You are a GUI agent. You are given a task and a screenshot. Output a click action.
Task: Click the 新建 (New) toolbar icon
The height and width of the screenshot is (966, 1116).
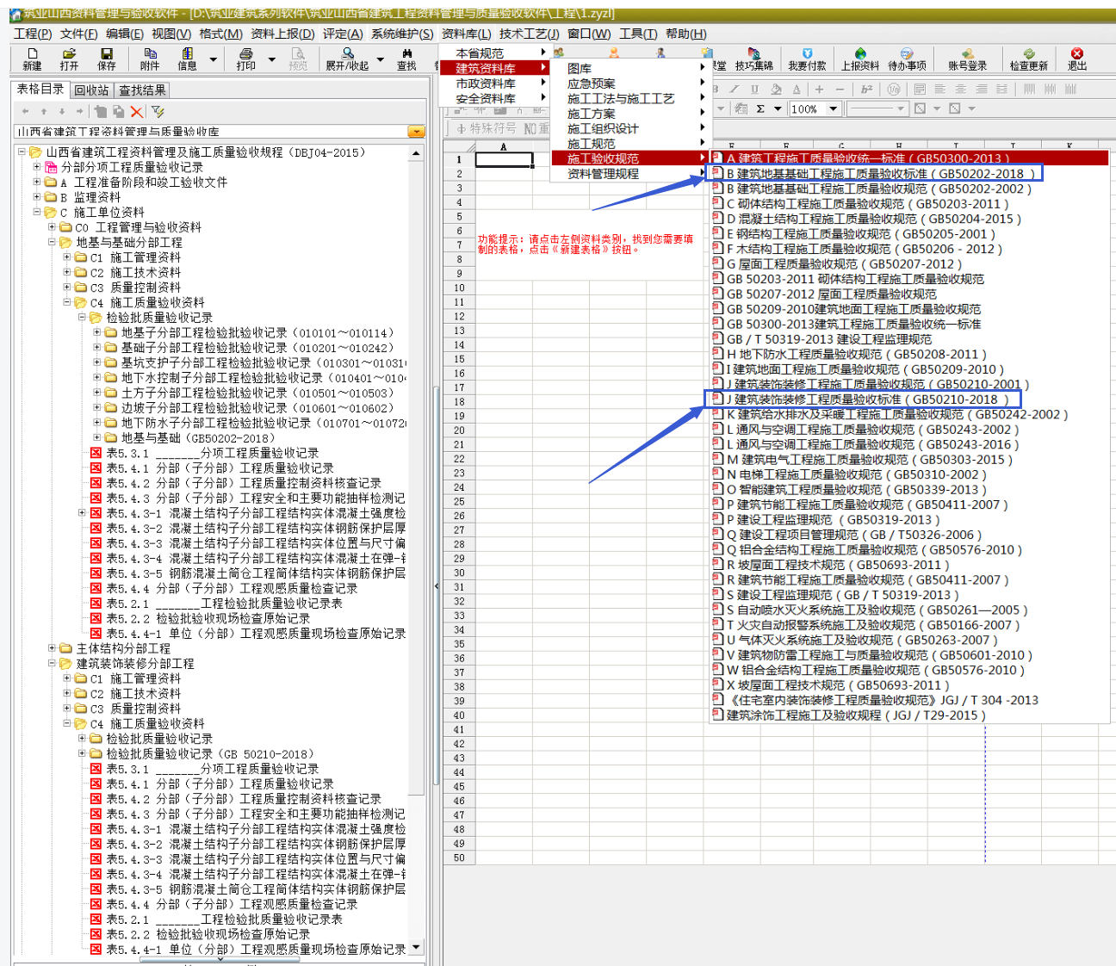coord(32,59)
